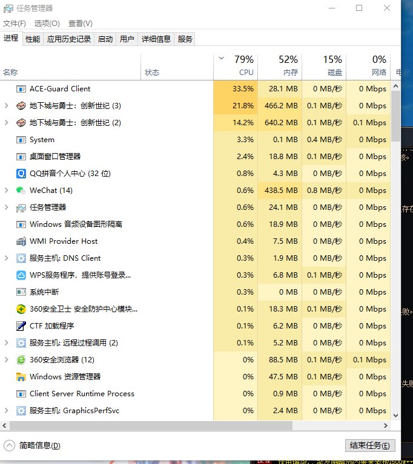Open the 文件(F) menu
The width and height of the screenshot is (413, 464).
click(x=14, y=24)
